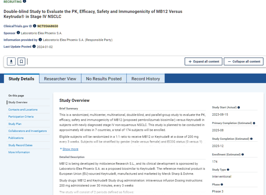Open the No Results Posted tab
Image resolution: width=266 pixels, height=195 pixels.
tap(104, 79)
